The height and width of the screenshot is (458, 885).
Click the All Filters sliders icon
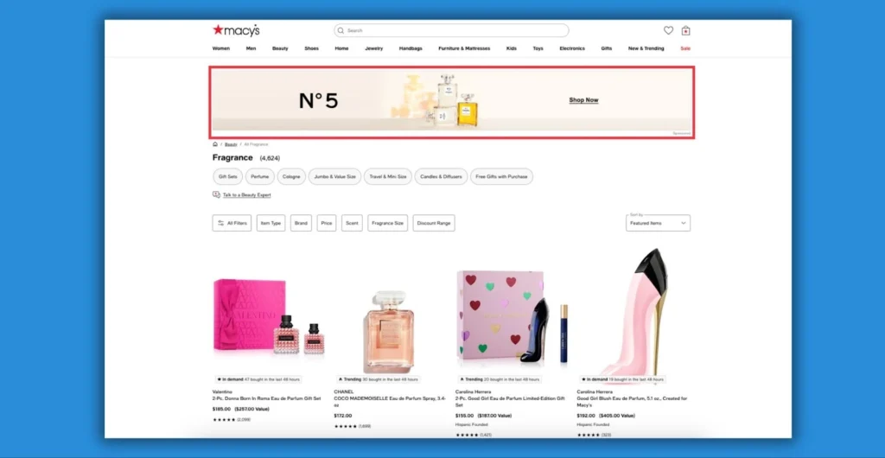(220, 223)
